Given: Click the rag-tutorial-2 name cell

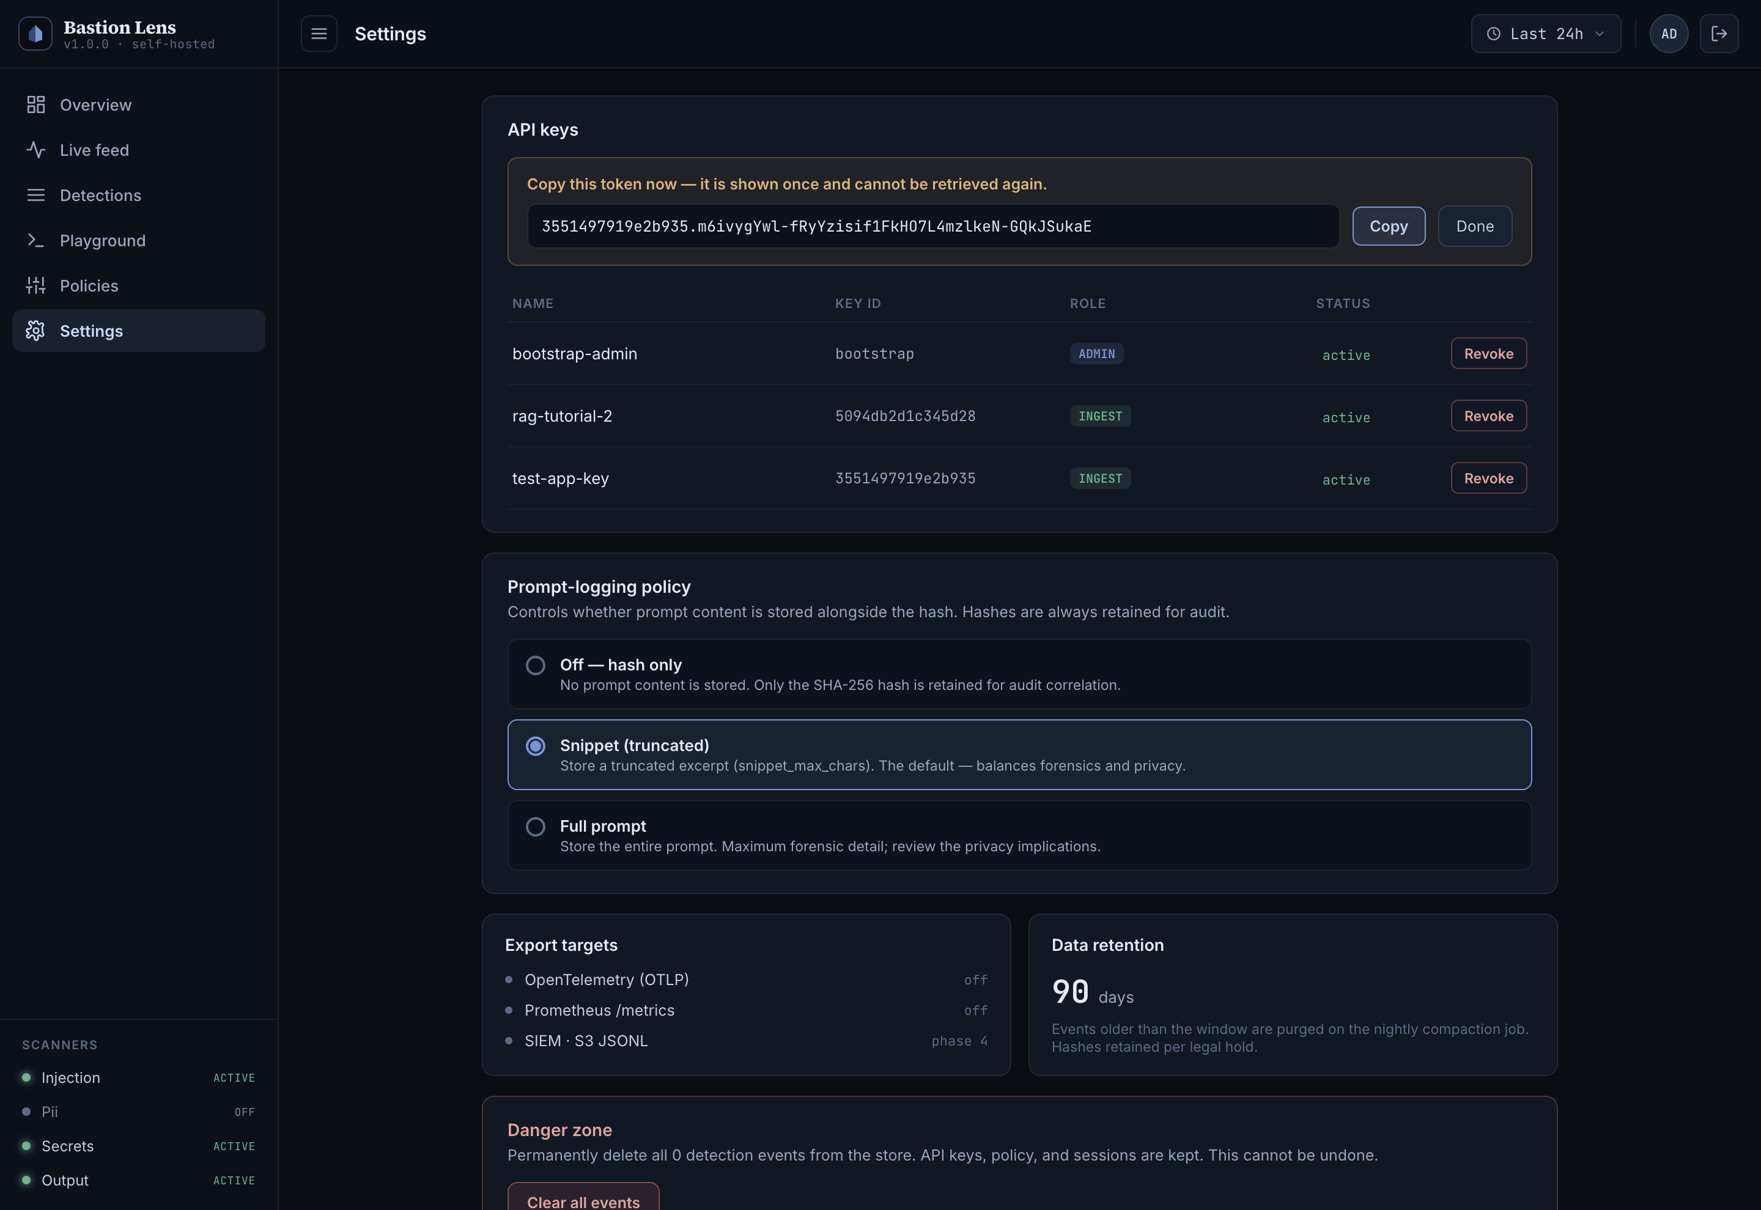Looking at the screenshot, I should (562, 416).
